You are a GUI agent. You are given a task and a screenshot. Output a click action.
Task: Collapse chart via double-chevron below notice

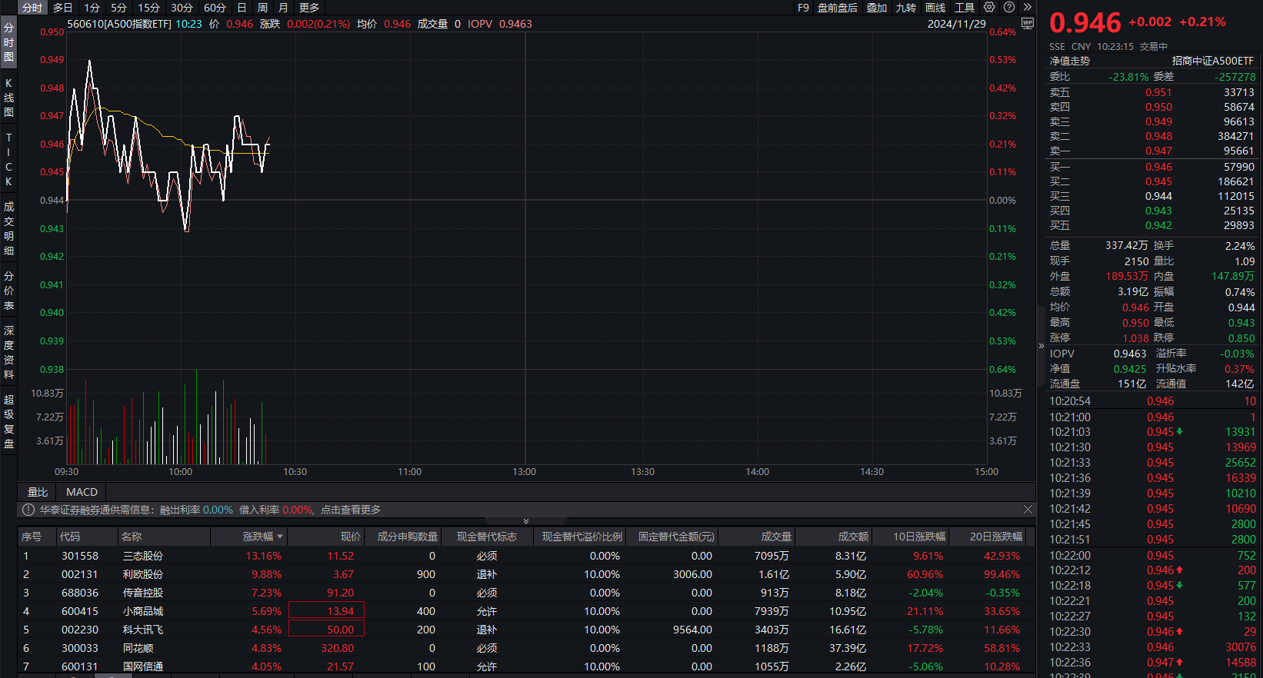click(526, 521)
